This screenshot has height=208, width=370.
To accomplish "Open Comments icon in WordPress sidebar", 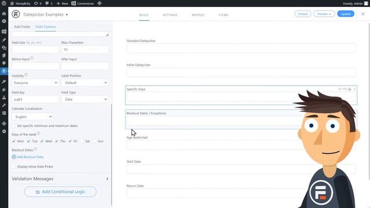I will pyautogui.click(x=4, y=63).
